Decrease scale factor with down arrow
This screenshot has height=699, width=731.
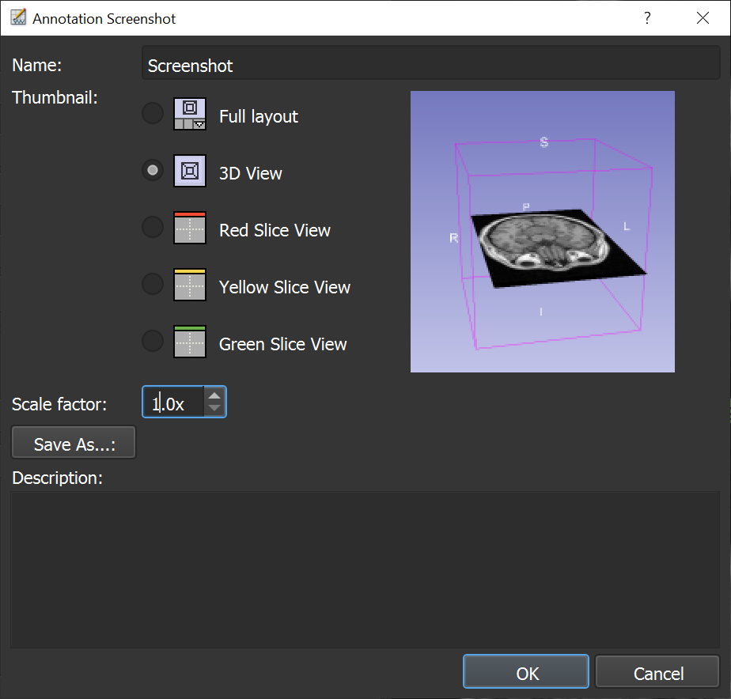pyautogui.click(x=214, y=408)
